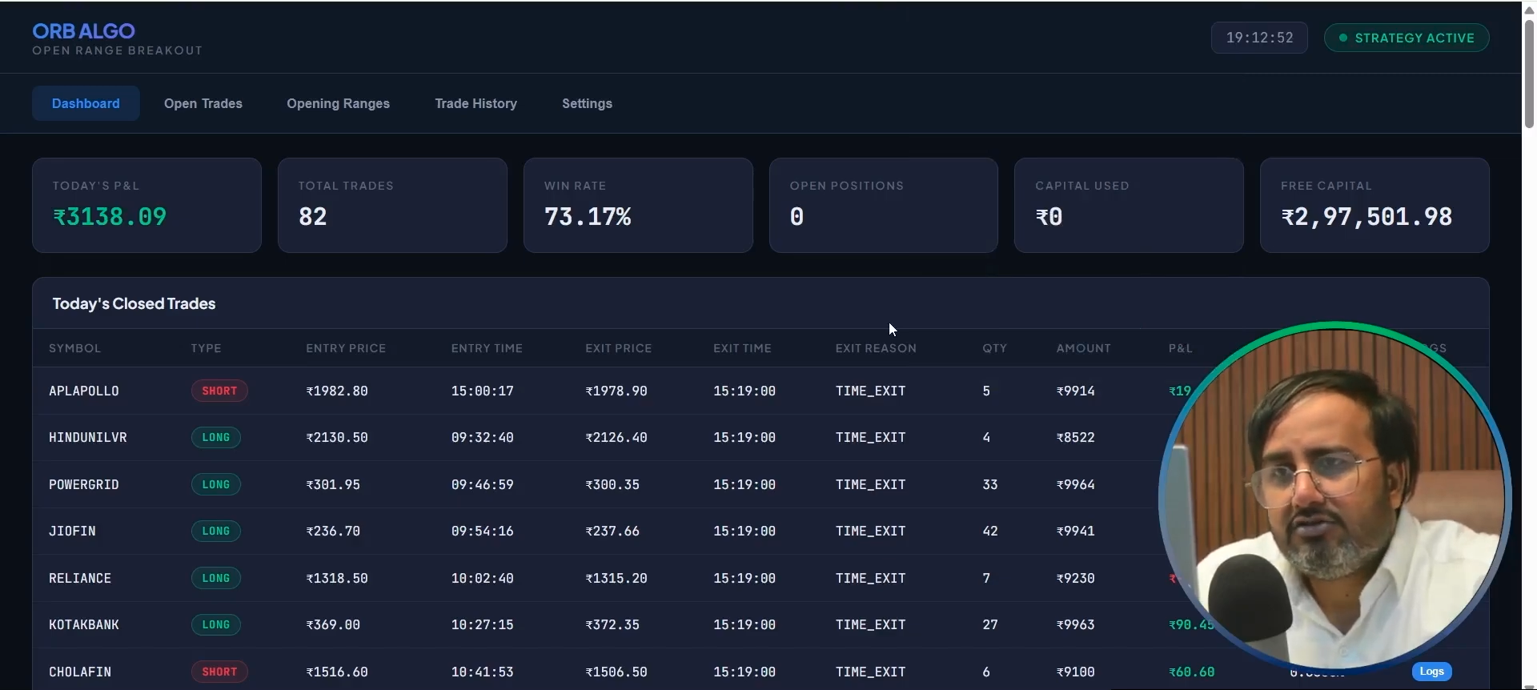This screenshot has height=690, width=1537.
Task: Open the Settings tab
Action: pyautogui.click(x=588, y=103)
